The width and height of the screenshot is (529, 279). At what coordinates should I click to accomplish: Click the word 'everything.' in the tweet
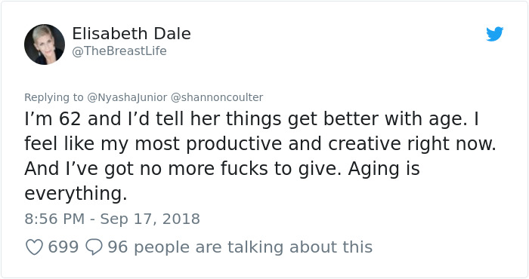coord(76,194)
